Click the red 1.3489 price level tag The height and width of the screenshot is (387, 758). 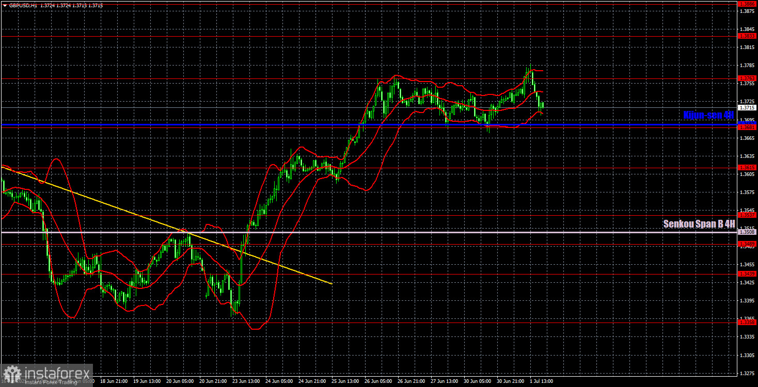pos(747,244)
